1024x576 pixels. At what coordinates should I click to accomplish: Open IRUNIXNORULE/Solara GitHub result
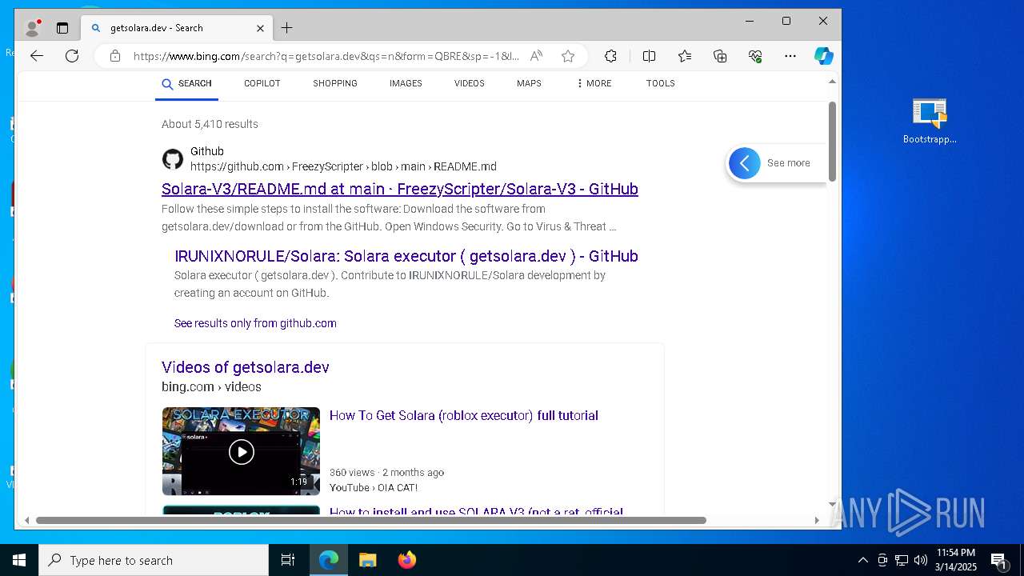tap(406, 256)
